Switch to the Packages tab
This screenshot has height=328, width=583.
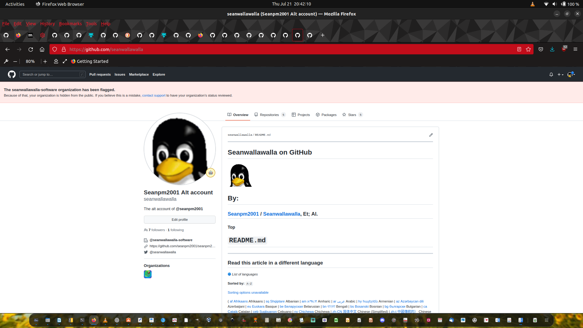click(326, 115)
